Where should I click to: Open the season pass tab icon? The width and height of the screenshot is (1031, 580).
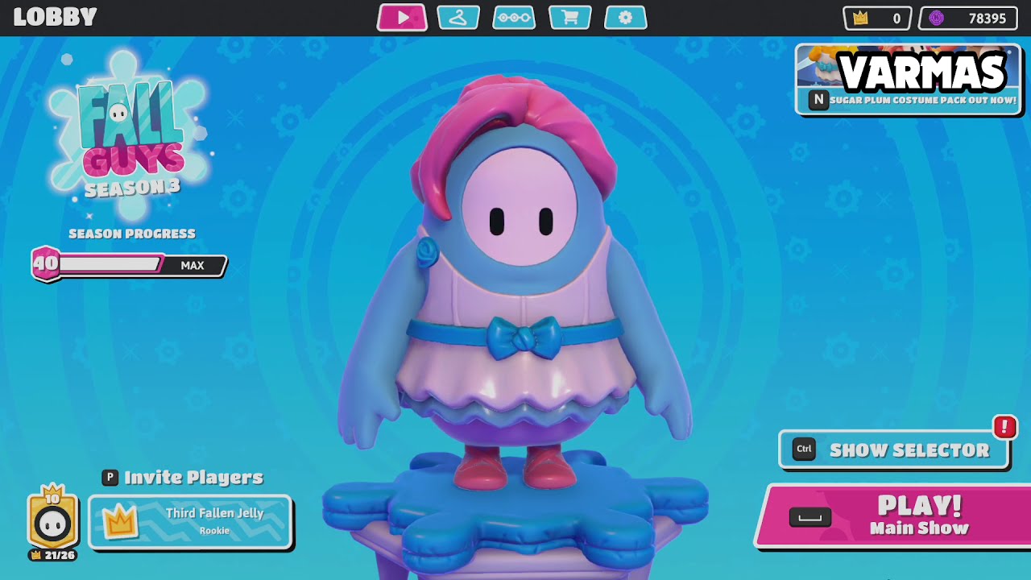point(514,18)
